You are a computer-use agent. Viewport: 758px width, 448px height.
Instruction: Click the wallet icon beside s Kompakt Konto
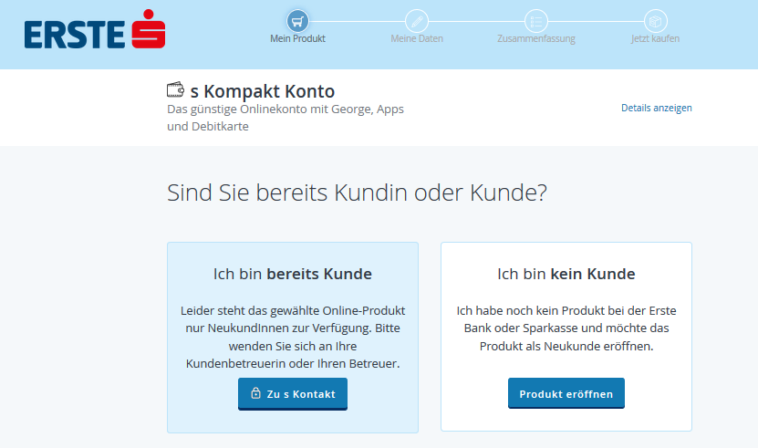tap(175, 89)
